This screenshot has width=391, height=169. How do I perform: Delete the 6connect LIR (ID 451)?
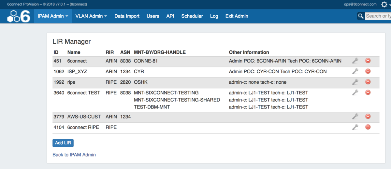coord(368,61)
